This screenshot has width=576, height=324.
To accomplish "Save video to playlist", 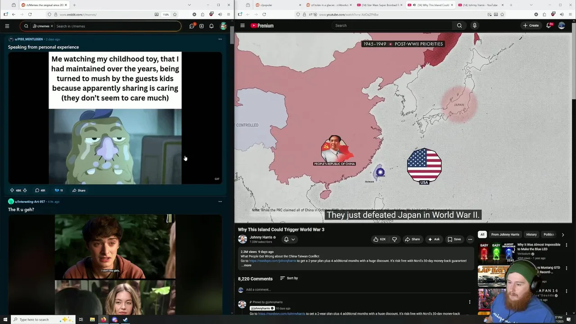I will [454, 239].
